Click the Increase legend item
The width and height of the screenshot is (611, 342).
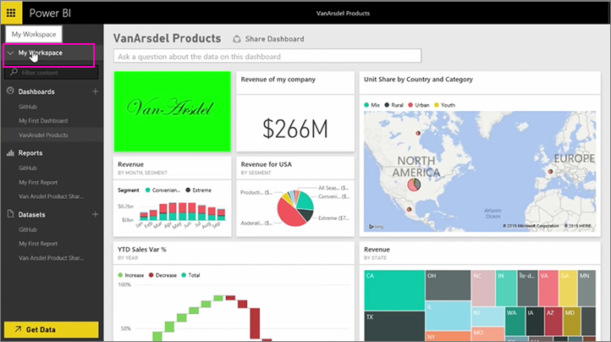click(131, 275)
